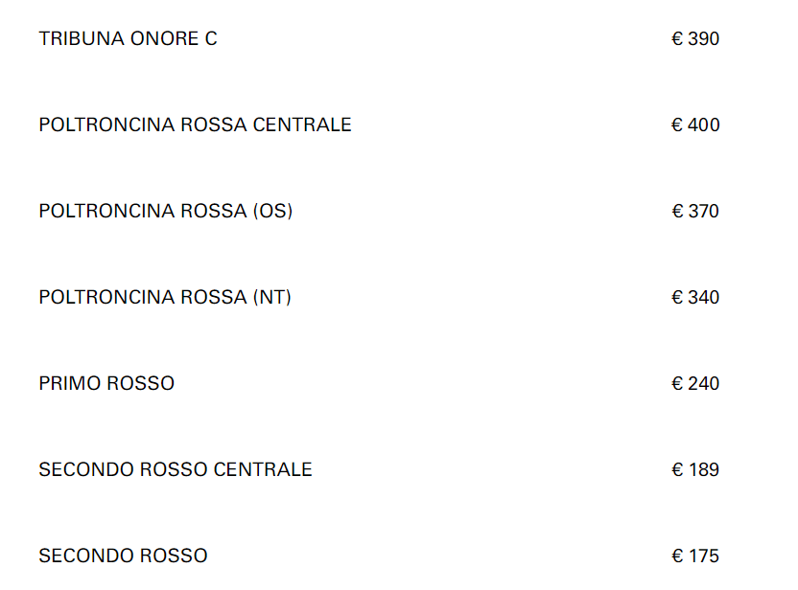Viewport: 798px width, 590px height.
Task: Click the SECONDO ROSSO CENTRALE label
Action: tap(176, 470)
